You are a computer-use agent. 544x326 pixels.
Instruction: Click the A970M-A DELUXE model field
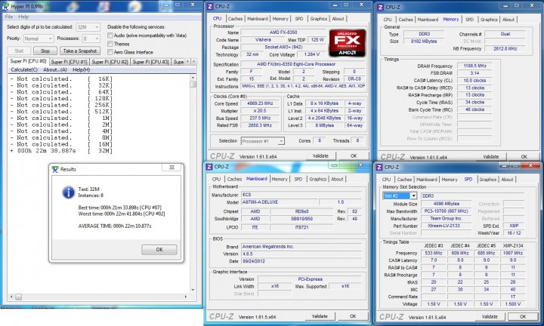pos(280,202)
